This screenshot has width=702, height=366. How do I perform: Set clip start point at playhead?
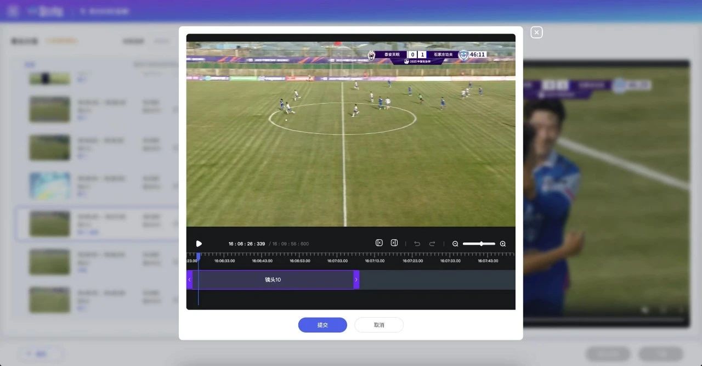[x=379, y=243]
